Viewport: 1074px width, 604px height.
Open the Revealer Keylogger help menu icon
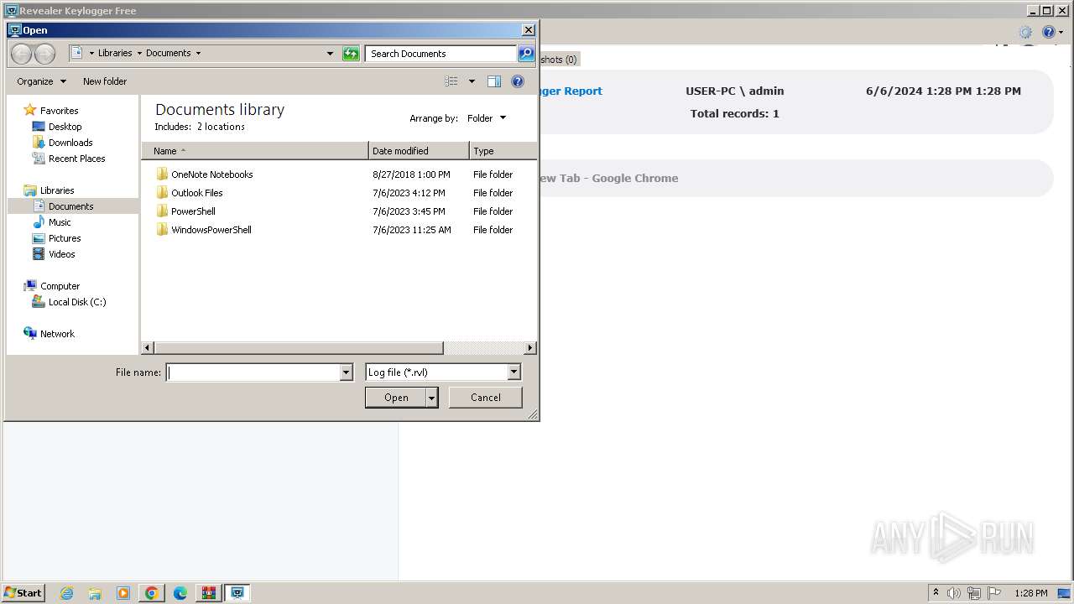(x=1049, y=32)
